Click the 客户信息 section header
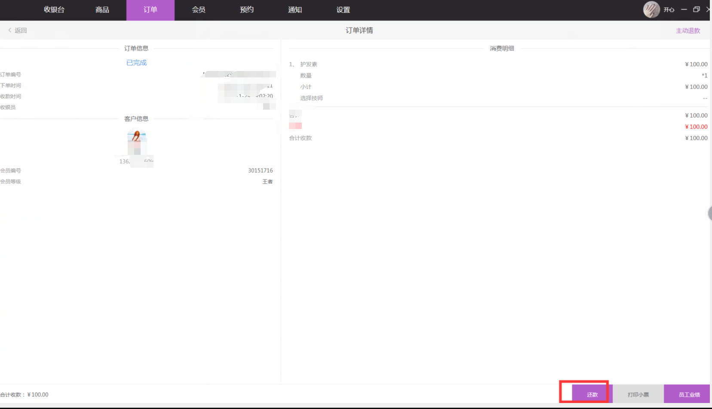 tap(136, 119)
